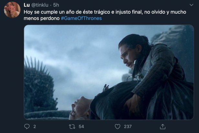The image size is (199, 133).
Task: Open the #GameOfThrones hashtag
Action: pyautogui.click(x=81, y=18)
